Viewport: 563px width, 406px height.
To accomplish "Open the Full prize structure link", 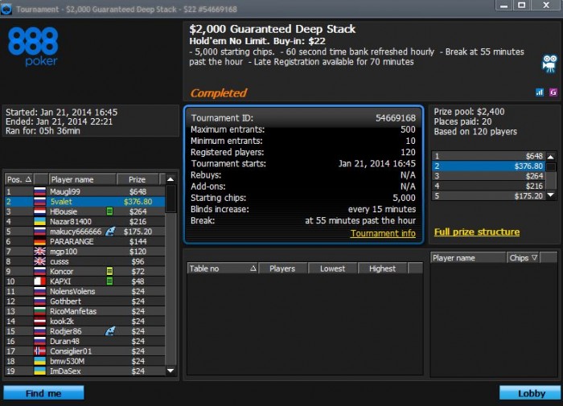I will 477,232.
